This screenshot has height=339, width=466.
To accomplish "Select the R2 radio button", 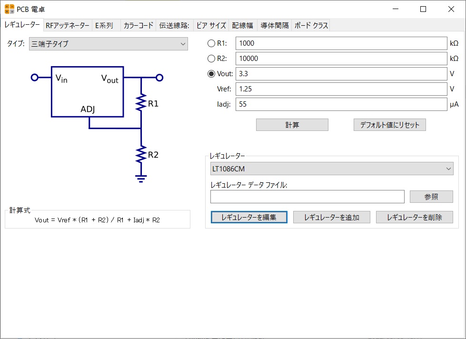I will click(211, 59).
